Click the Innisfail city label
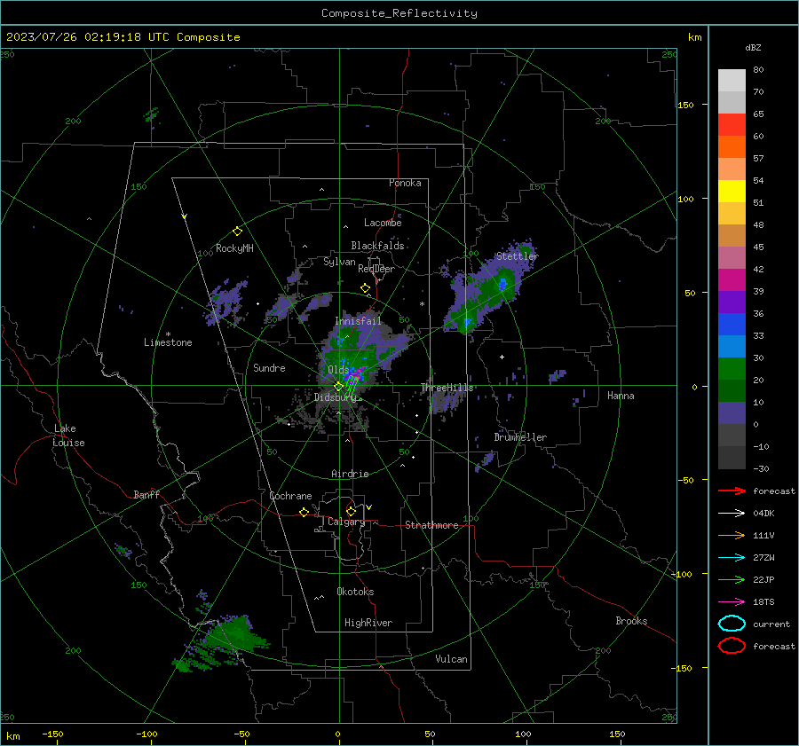The width and height of the screenshot is (799, 746). coord(358,321)
